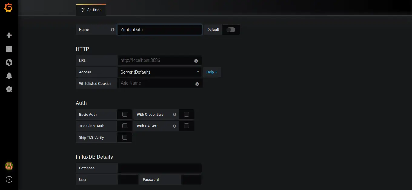The image size is (412, 190).
Task: Open the Grafana home via the logo
Action: (9, 8)
